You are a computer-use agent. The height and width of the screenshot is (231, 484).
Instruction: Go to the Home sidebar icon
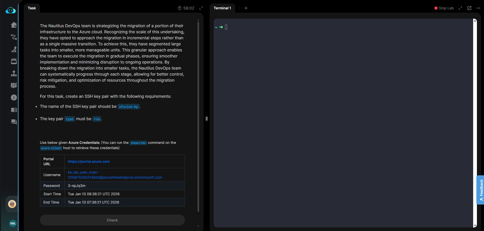(14, 25)
